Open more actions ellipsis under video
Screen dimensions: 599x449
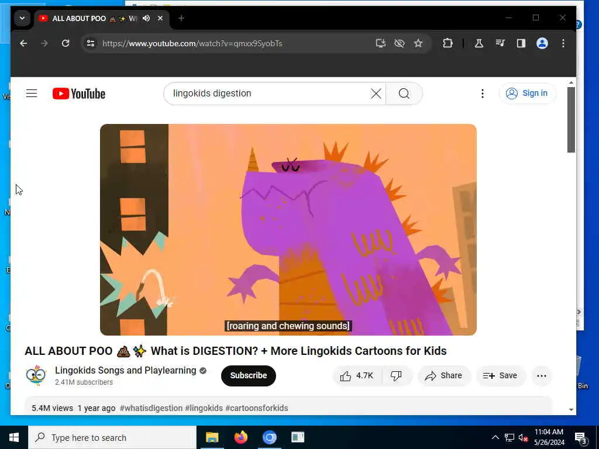pos(541,376)
